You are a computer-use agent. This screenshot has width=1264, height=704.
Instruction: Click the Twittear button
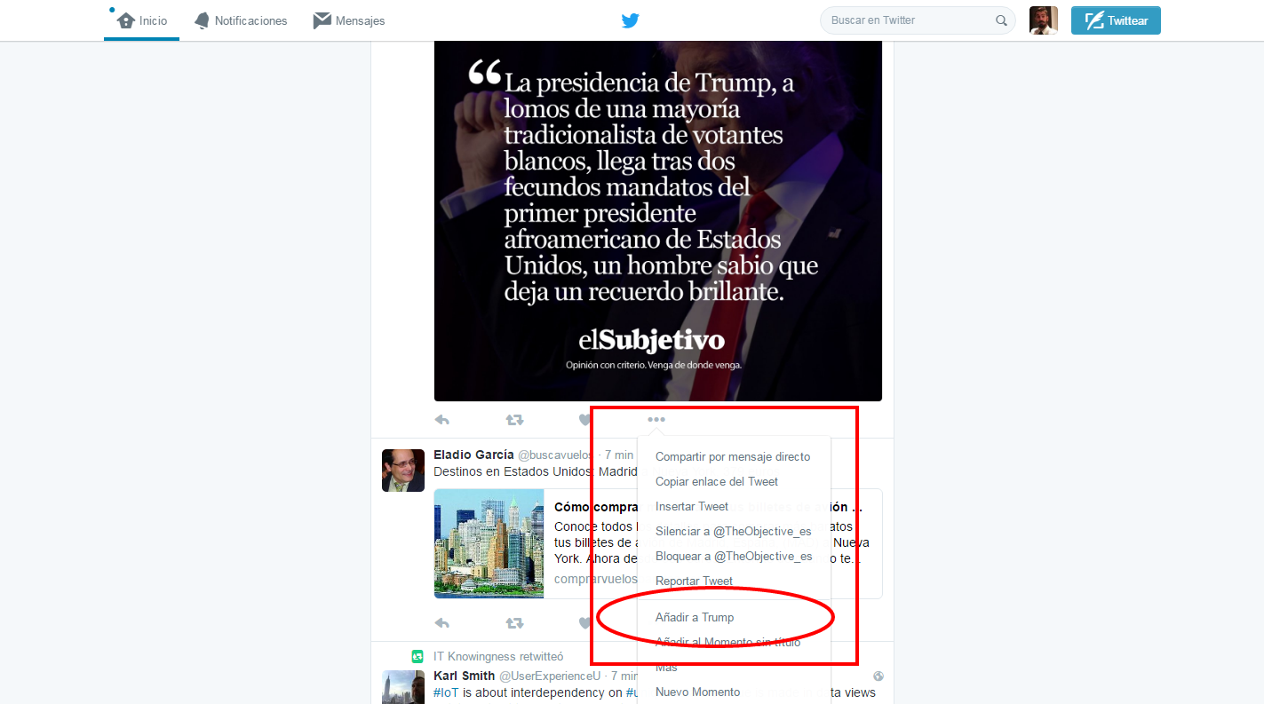pos(1116,20)
